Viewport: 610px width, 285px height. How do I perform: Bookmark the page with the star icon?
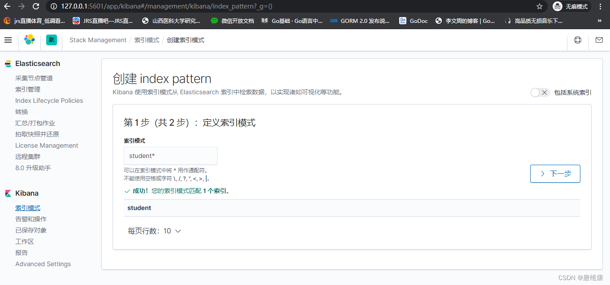539,6
